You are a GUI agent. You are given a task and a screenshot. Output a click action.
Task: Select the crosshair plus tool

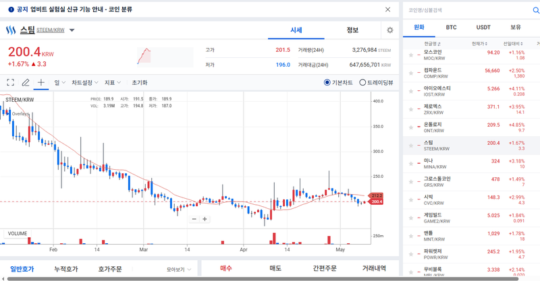point(40,82)
